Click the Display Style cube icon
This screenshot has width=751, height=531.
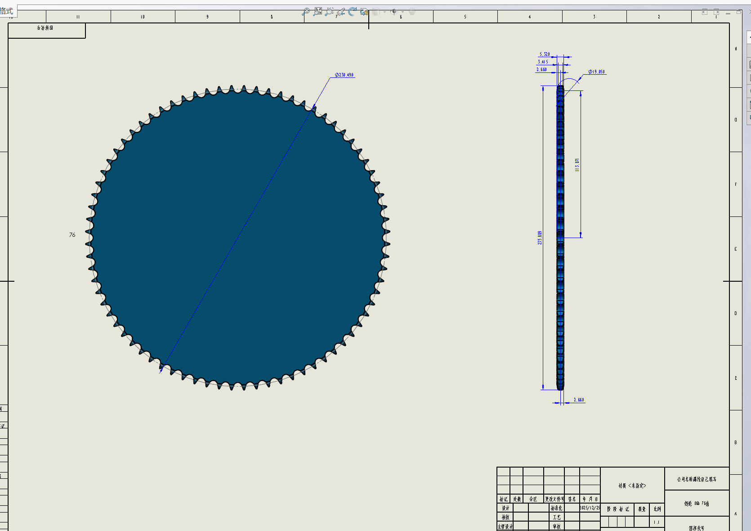376,12
